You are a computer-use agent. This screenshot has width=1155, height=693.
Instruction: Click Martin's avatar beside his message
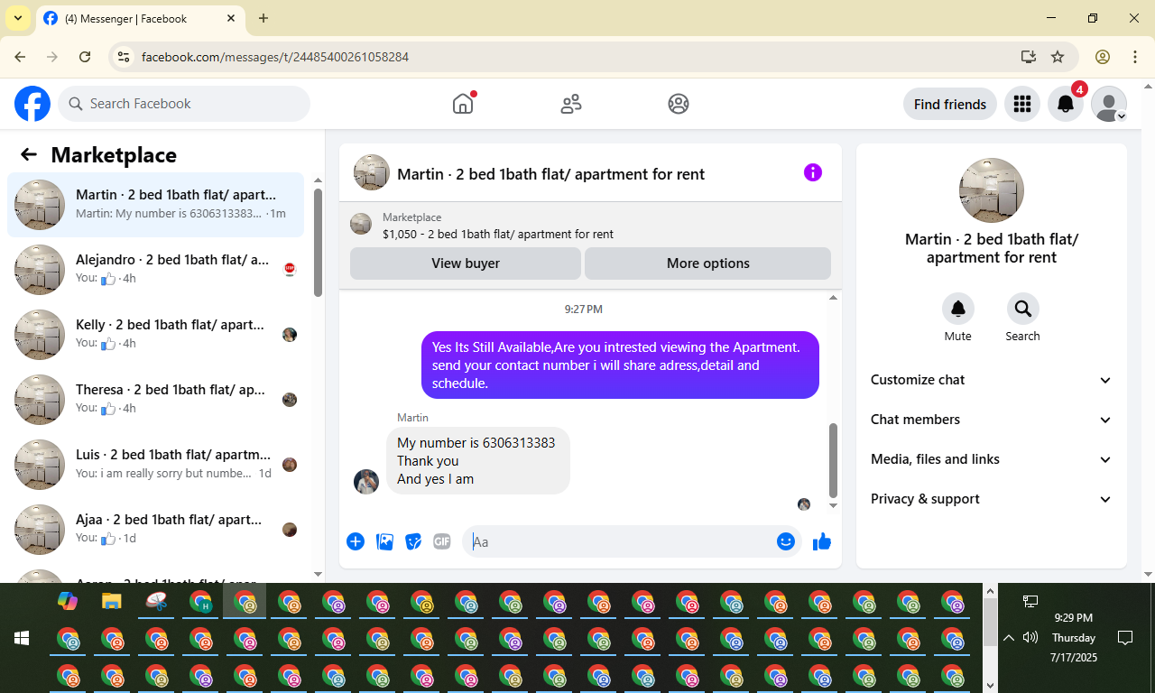click(x=366, y=482)
